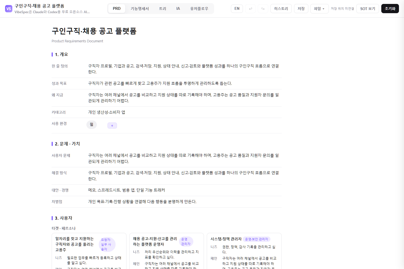This screenshot has height=269, width=404.
Task: Open the IA tab
Action: 178,9
